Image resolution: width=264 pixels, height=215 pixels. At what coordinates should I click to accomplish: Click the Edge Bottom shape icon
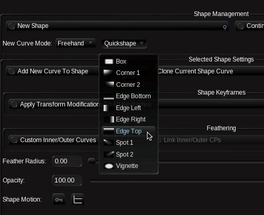(109, 96)
